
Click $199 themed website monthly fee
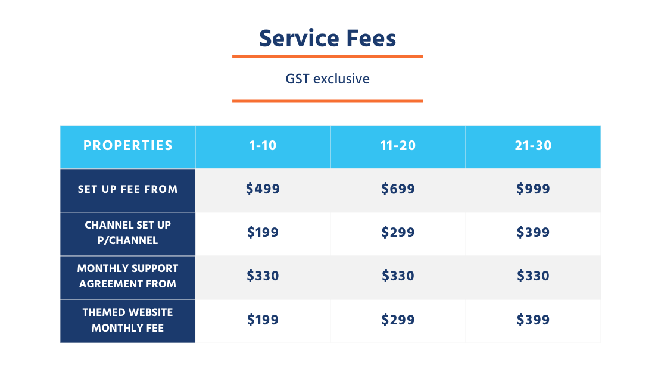263,320
